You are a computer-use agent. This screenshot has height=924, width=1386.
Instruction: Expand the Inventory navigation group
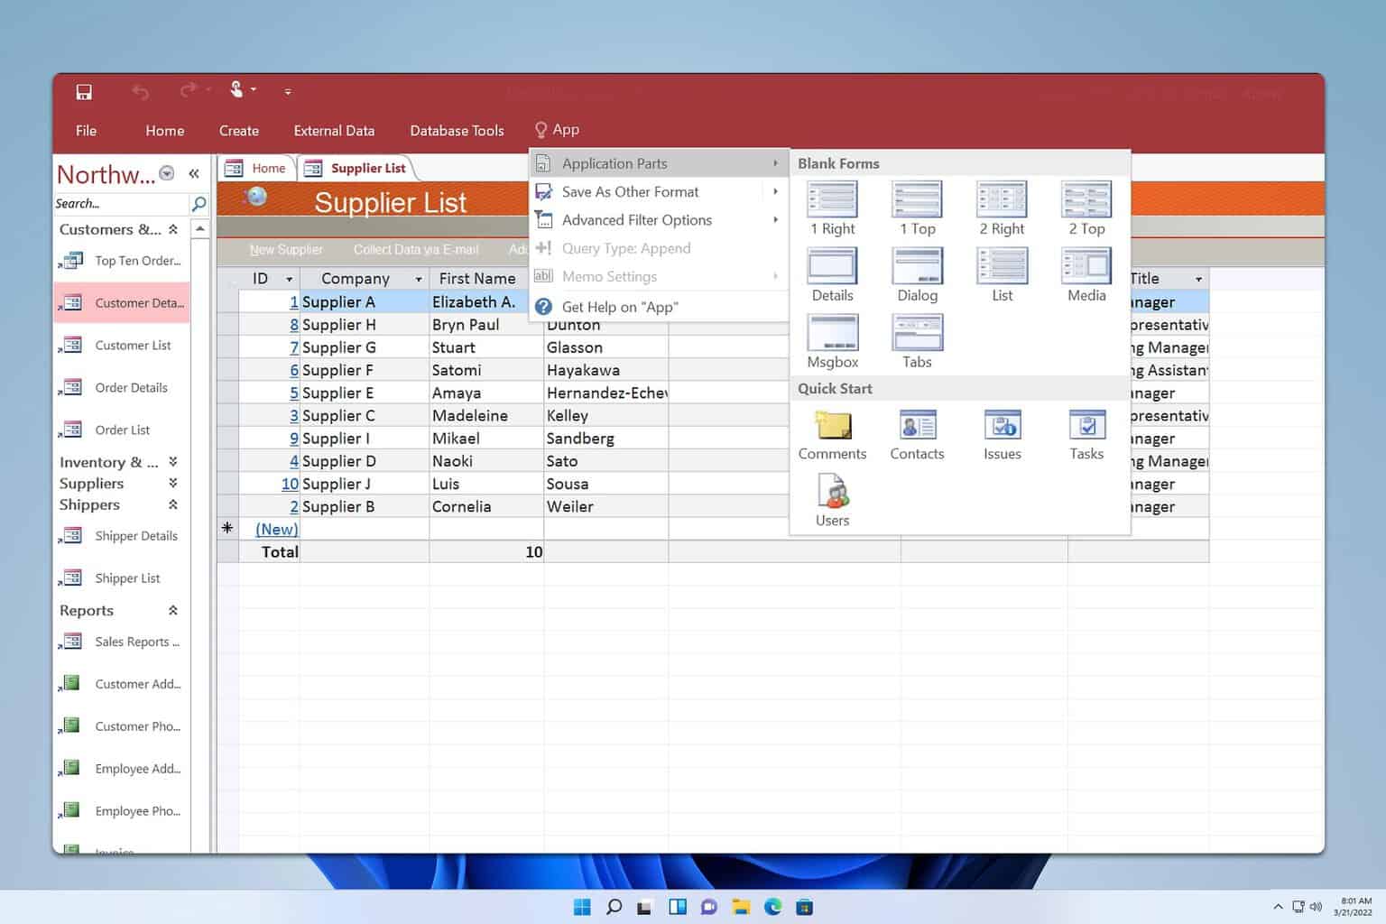click(x=173, y=462)
